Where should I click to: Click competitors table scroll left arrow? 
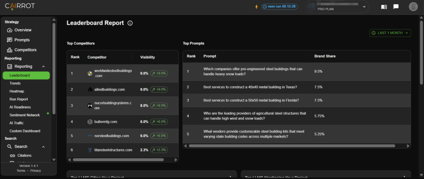coord(69,160)
